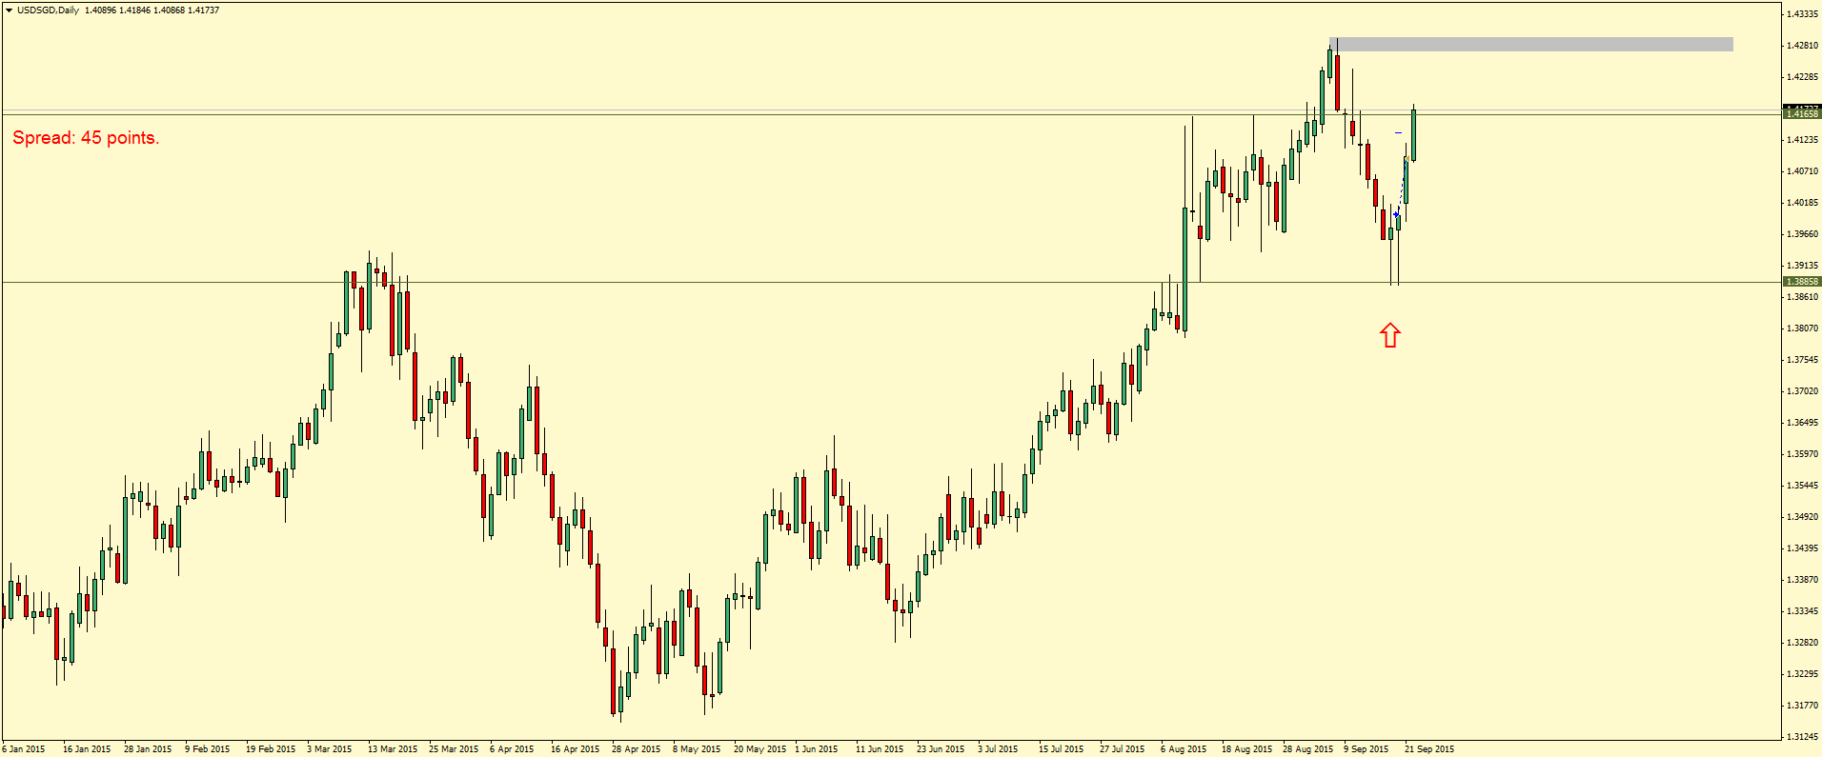
Task: Click the 1.42285 price scale label
Action: click(x=1803, y=77)
